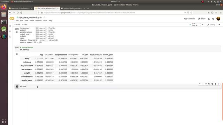223x125 pixels.
Task: Open the Tools menu
Action: point(45,20)
